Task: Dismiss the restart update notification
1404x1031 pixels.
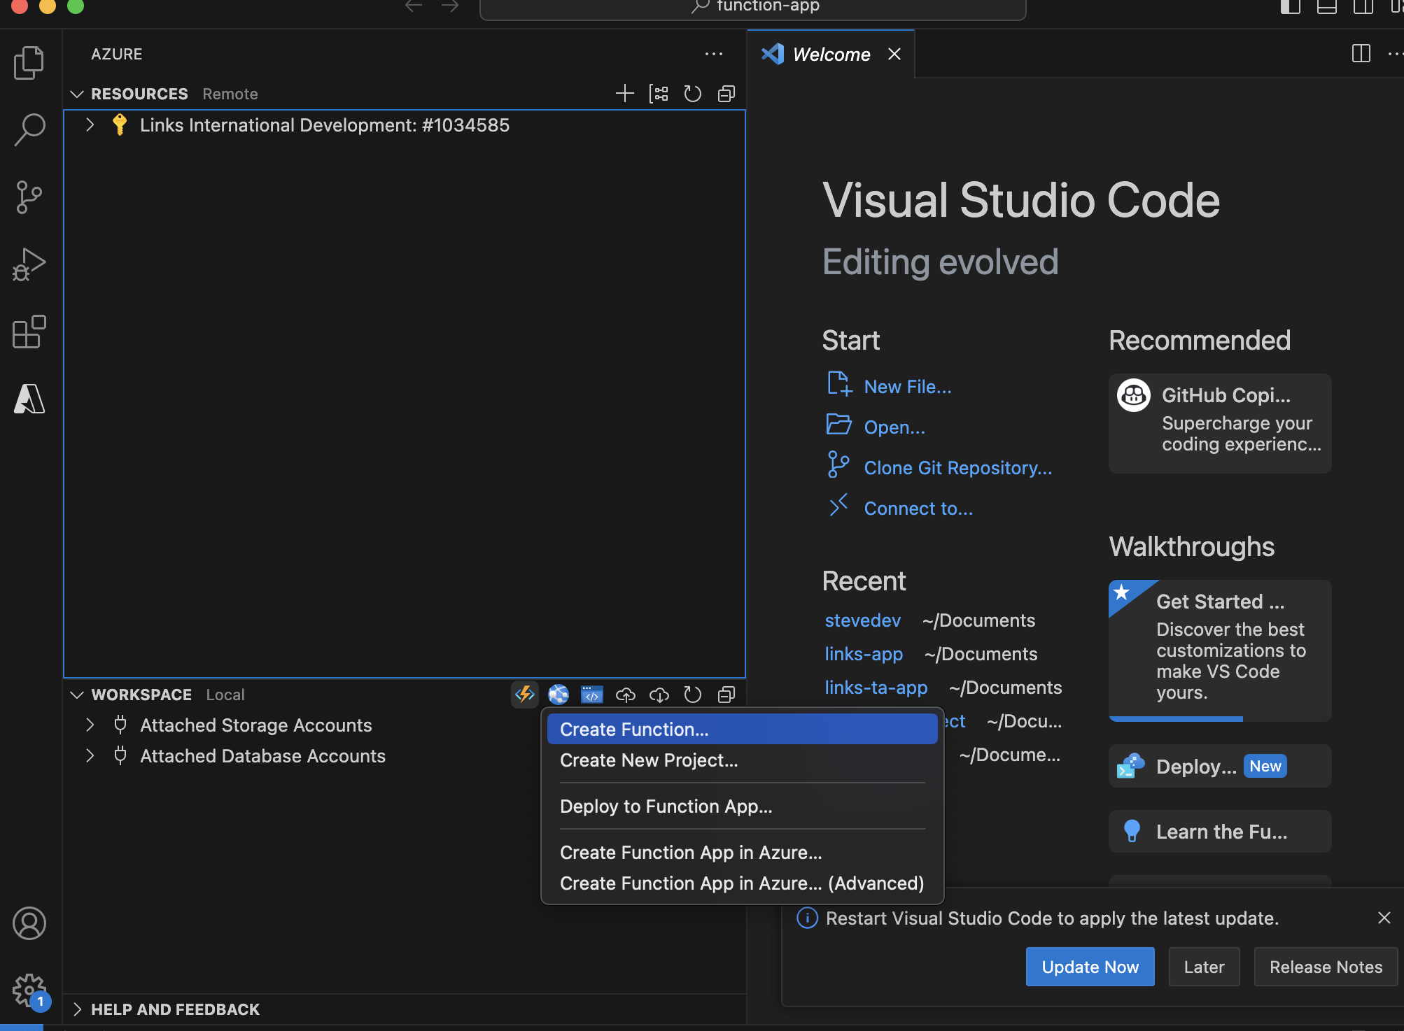Action: point(1384,918)
